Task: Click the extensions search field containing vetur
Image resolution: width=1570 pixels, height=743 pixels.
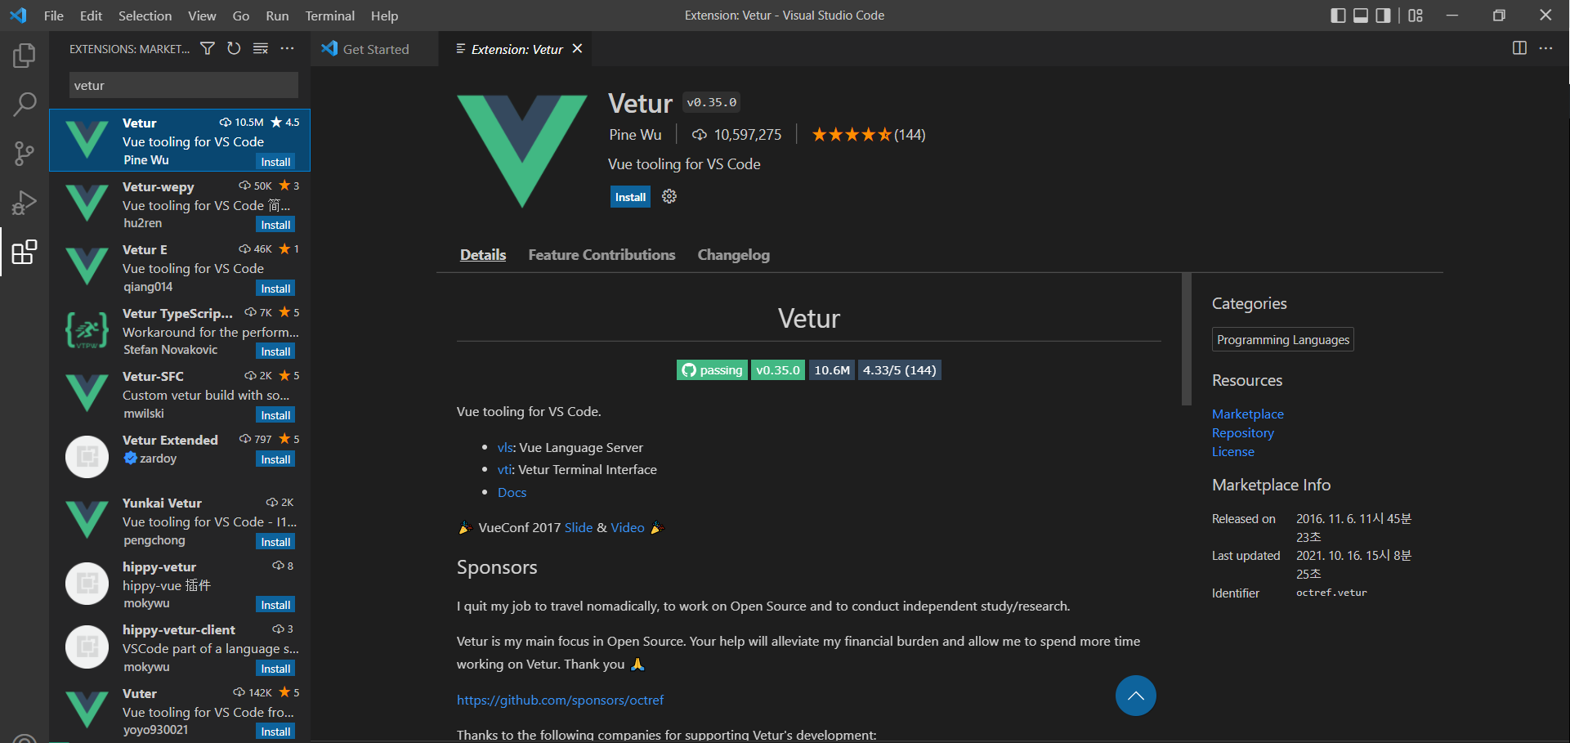Action: coord(183,85)
